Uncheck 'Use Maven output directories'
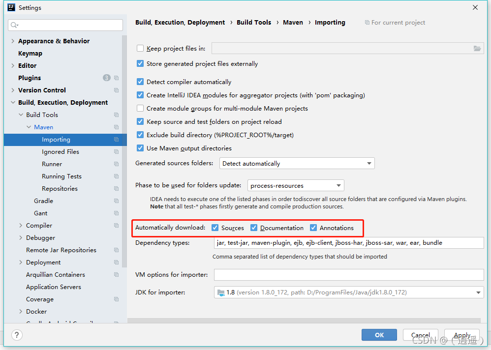This screenshot has width=491, height=350. tap(140, 148)
